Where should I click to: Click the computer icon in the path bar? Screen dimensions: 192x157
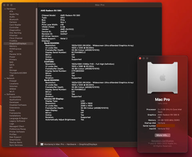pyautogui.click(x=42, y=144)
